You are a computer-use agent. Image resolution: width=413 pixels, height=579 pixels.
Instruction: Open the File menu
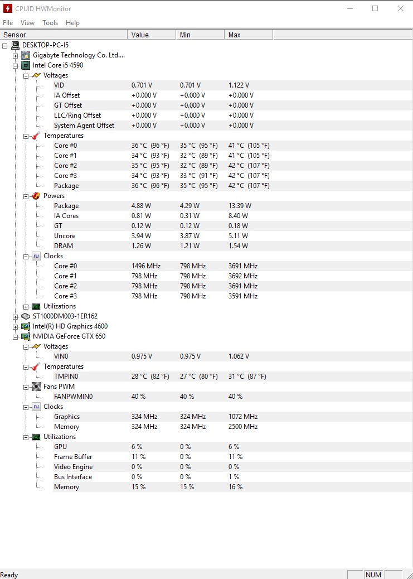(8, 23)
